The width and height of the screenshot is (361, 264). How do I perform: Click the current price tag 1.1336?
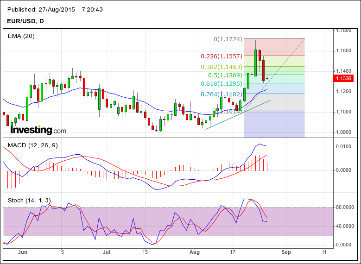click(x=343, y=78)
